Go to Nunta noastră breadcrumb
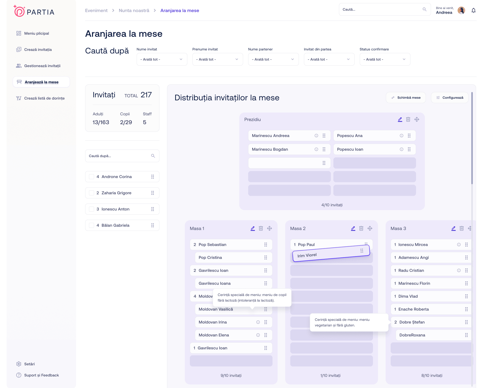 click(134, 10)
